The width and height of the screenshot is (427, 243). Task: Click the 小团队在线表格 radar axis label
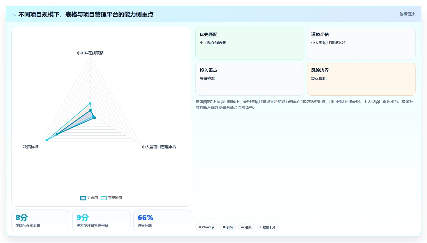[x=90, y=53]
